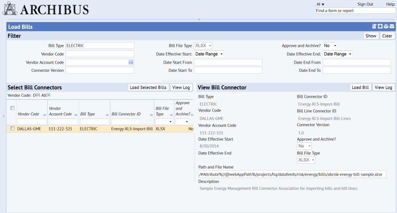Click Vendor Account Code column mini filter box
This screenshot has height=213, width=397.
63,122
